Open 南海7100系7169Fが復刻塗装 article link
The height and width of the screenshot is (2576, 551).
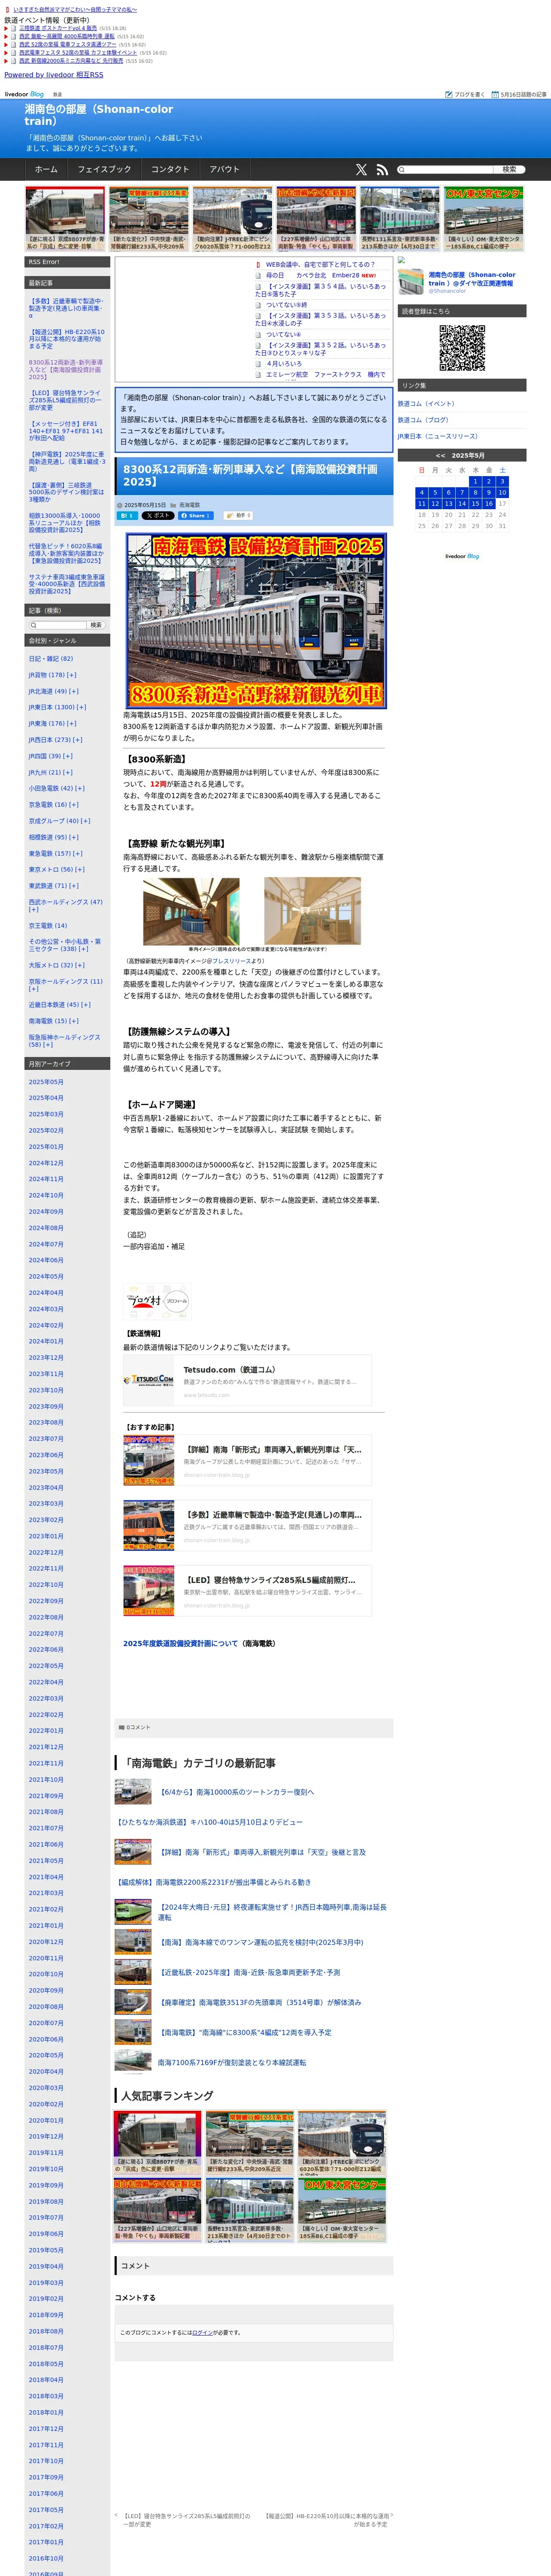click(x=232, y=2062)
